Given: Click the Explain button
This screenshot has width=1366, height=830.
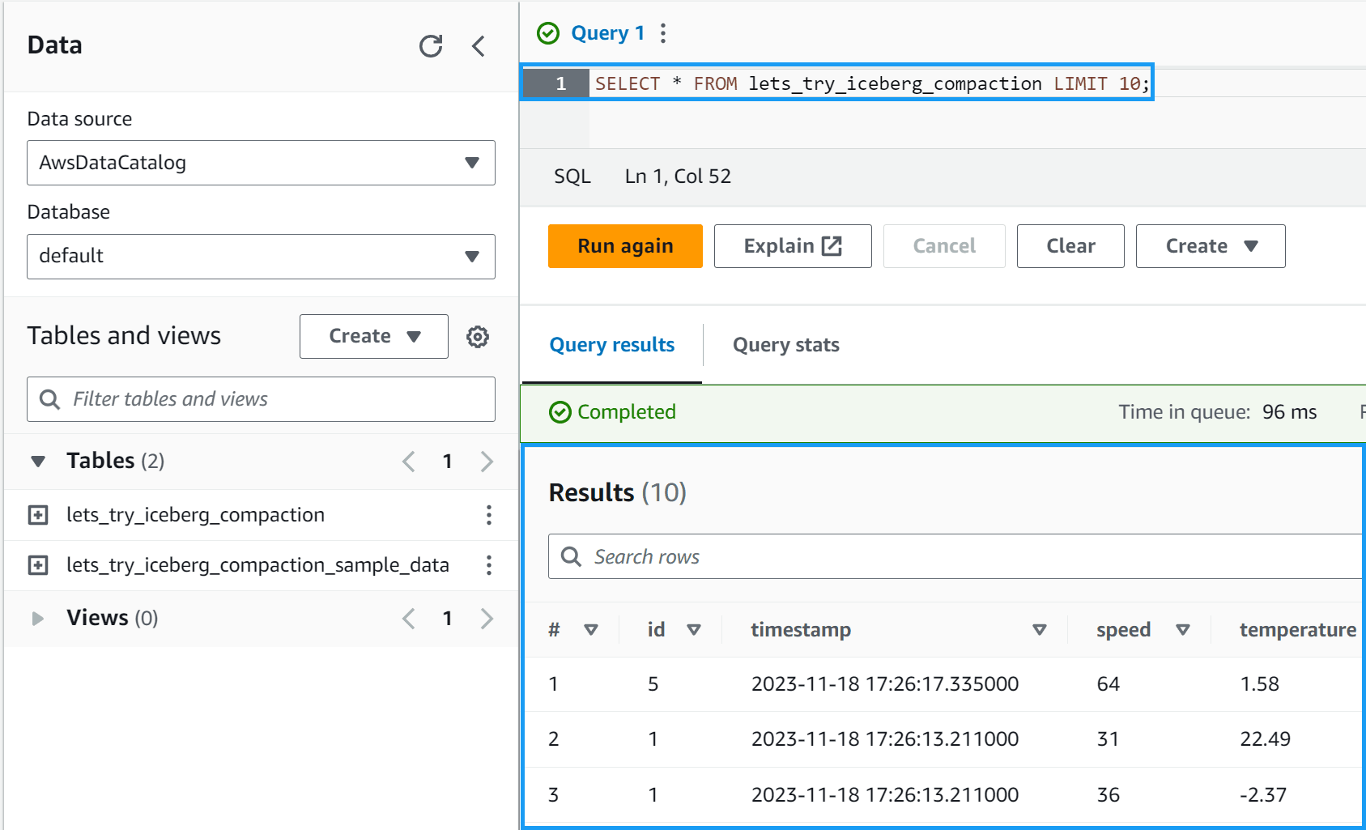Looking at the screenshot, I should pos(792,246).
